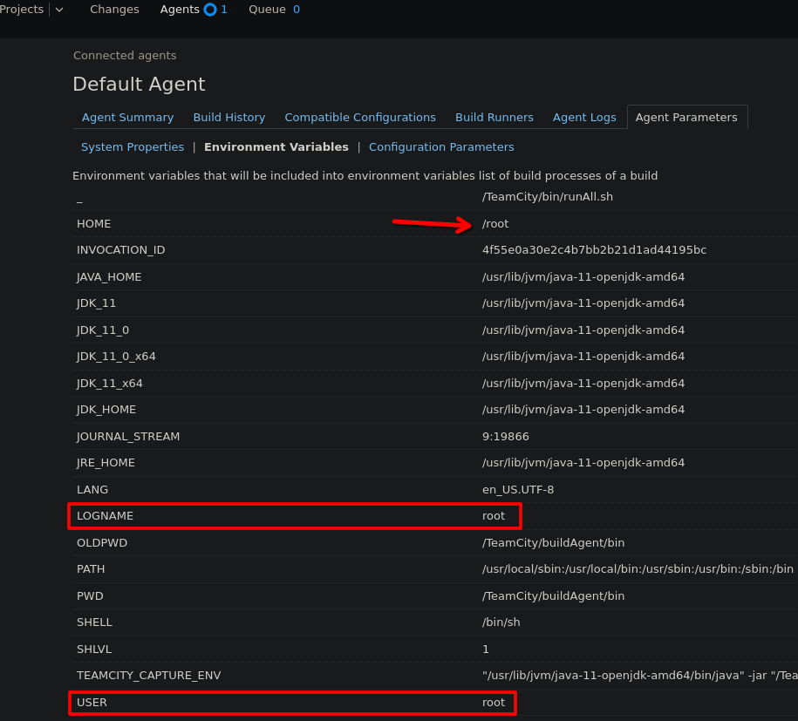Click the USER variable row

click(92, 703)
